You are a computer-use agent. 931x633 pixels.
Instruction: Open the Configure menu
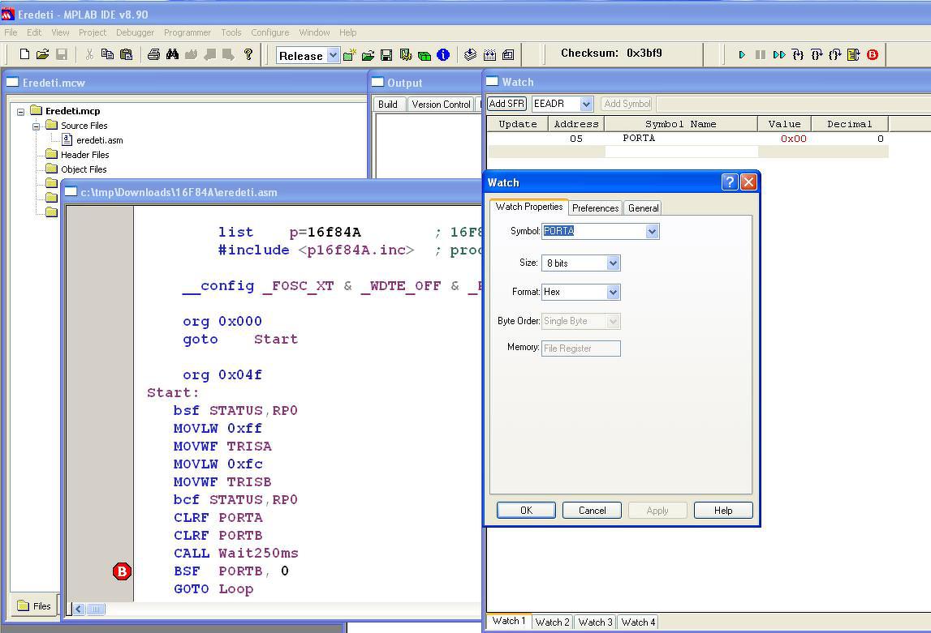click(x=270, y=32)
